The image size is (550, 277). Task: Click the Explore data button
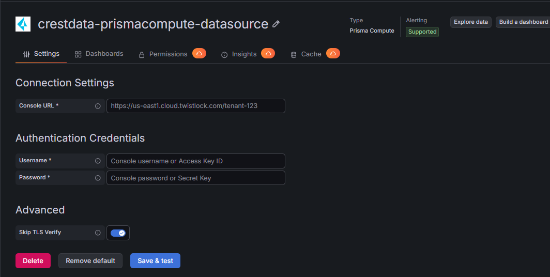coord(471,22)
